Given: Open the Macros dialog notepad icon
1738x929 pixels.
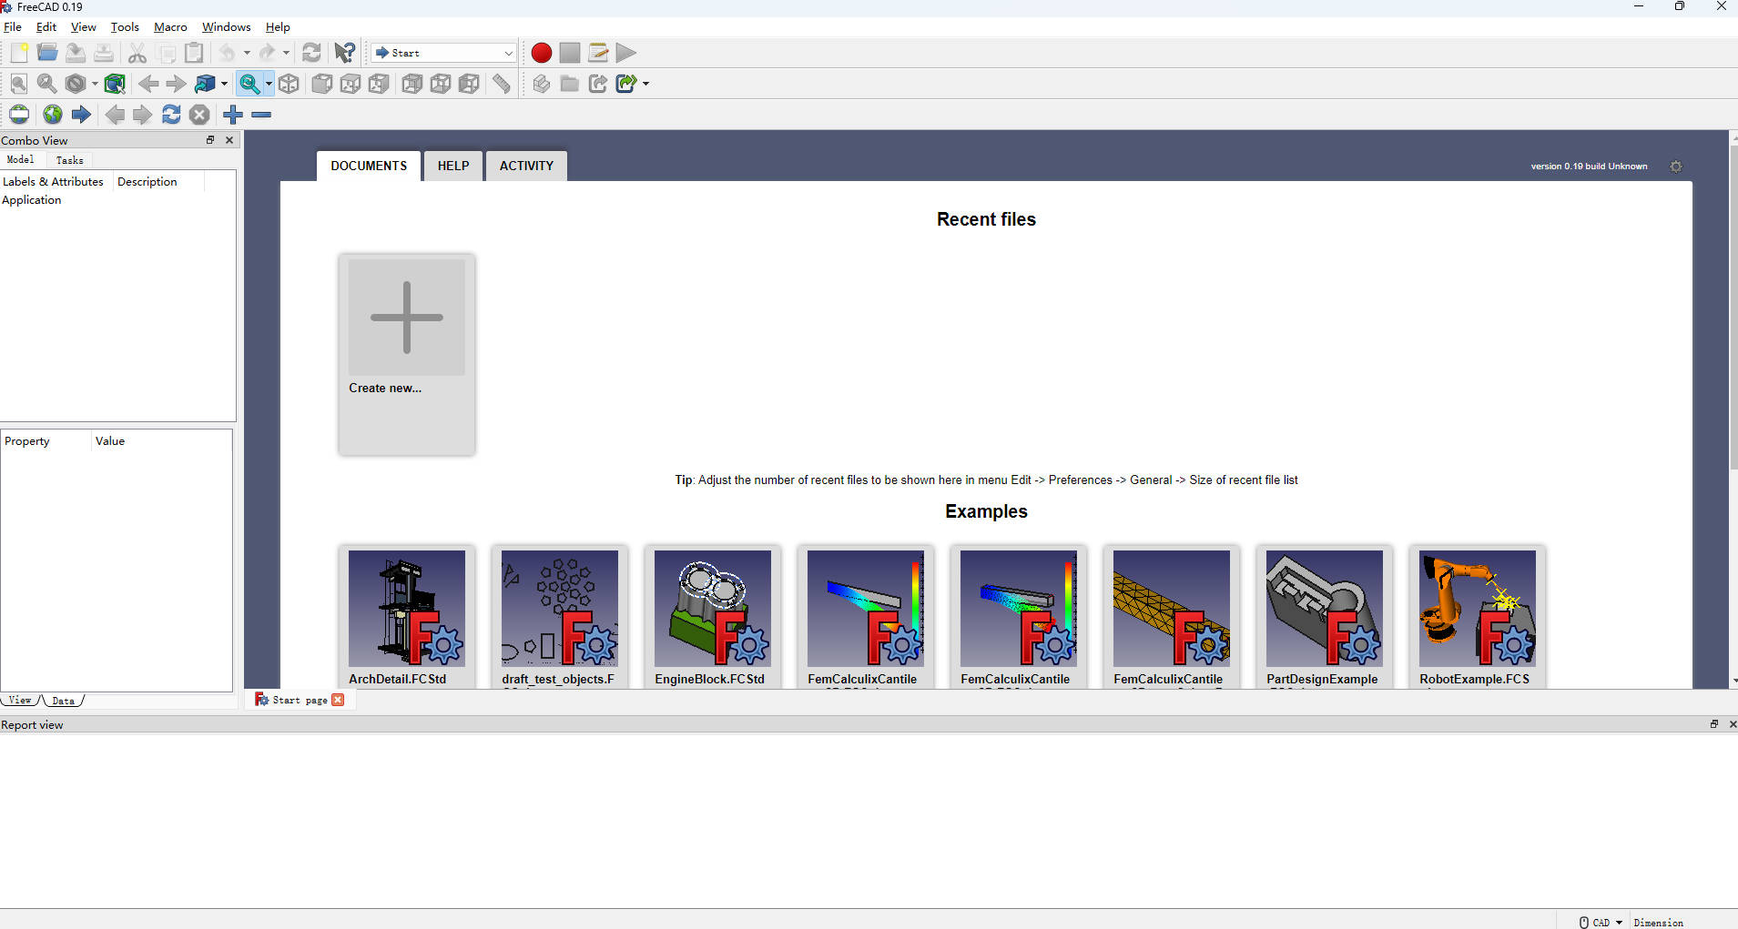Looking at the screenshot, I should tap(598, 53).
